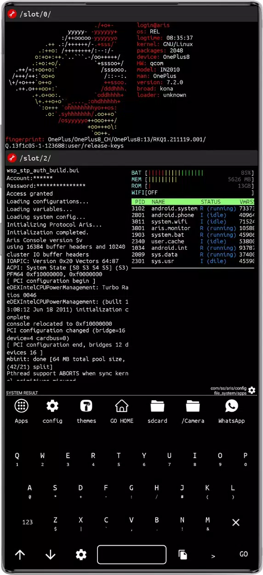Click the WIFI[OFF status
Image resolution: width=263 pixels, height=575 pixels.
point(144,193)
